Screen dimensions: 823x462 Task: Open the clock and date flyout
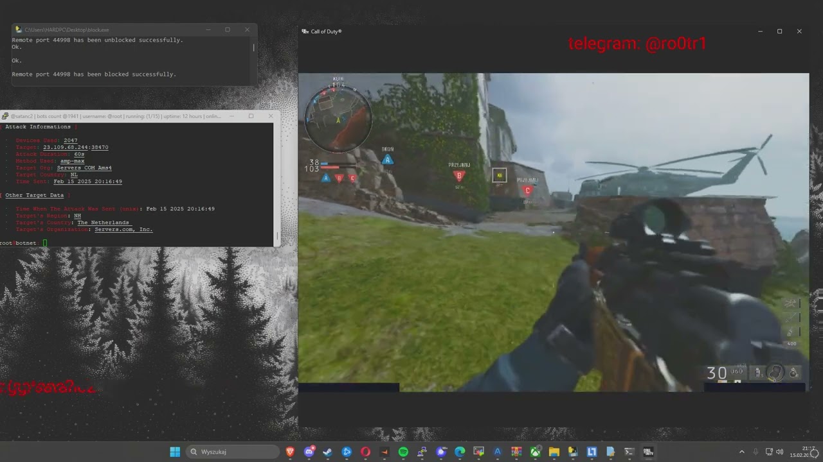pyautogui.click(x=804, y=452)
